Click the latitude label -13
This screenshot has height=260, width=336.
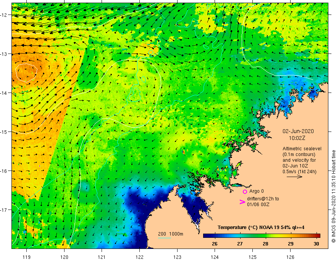(x=4, y=54)
